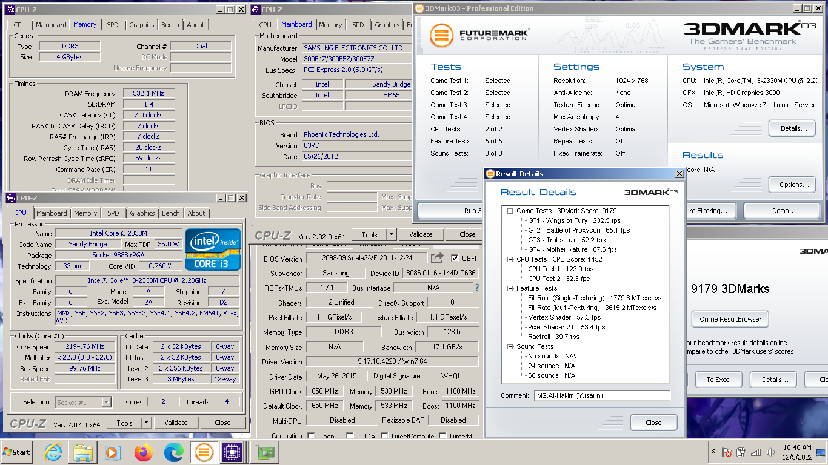The height and width of the screenshot is (465, 828).
Task: Launch Microsoft Edge from the taskbar
Action: coord(173,452)
